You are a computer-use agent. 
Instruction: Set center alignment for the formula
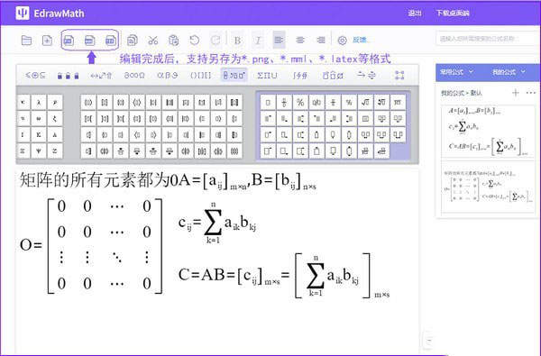pos(300,41)
